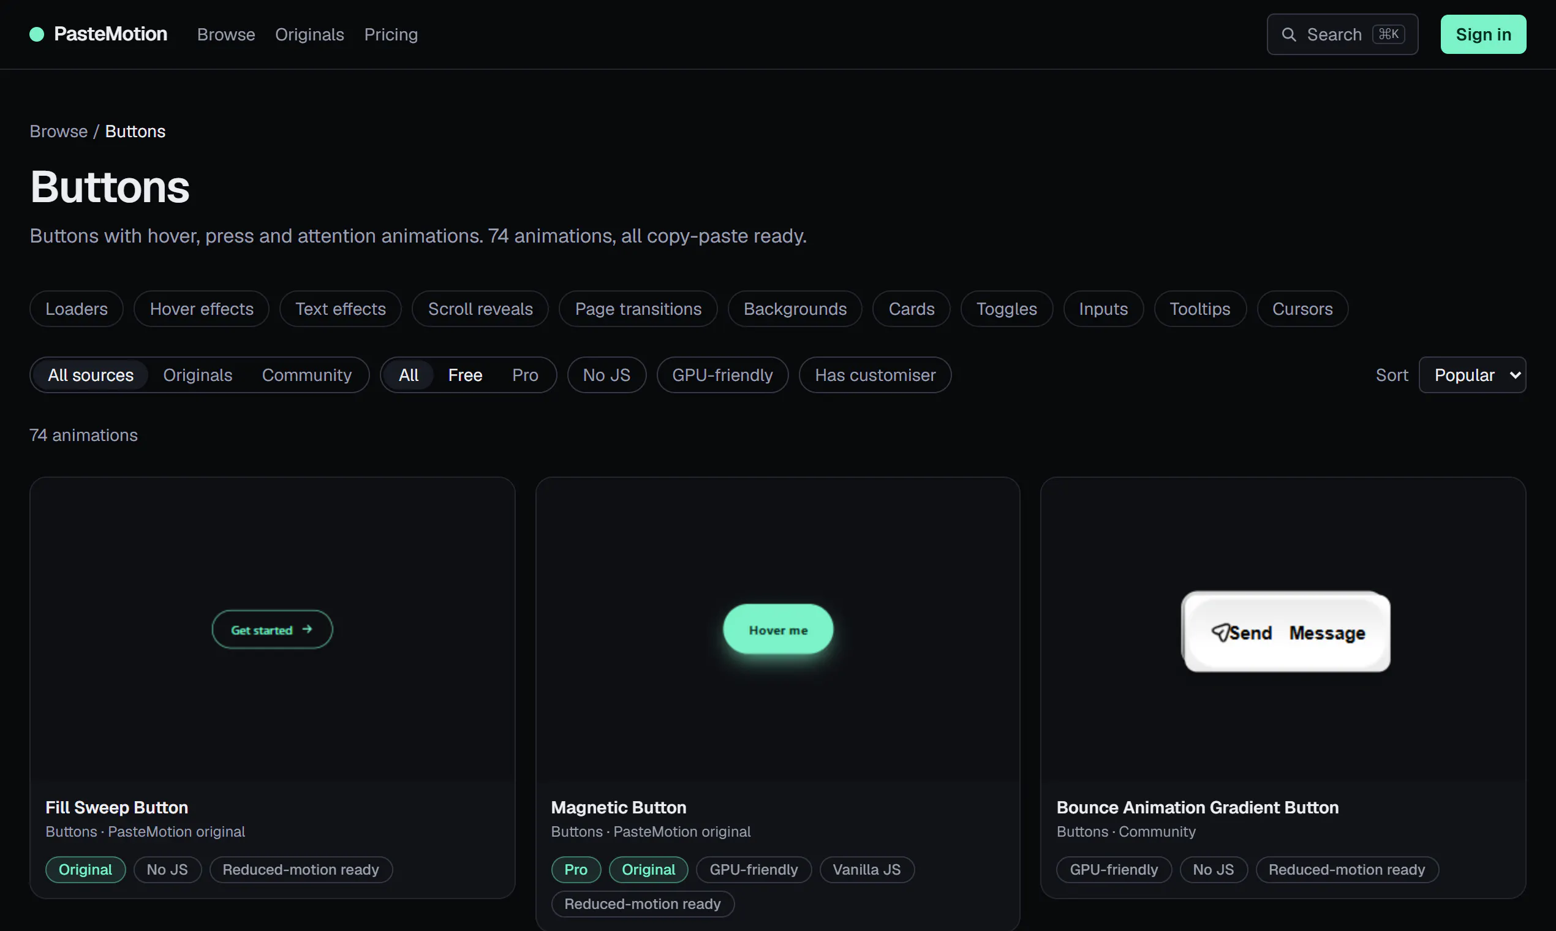
Task: Go to the Browse breadcrumb link
Action: [x=58, y=131]
